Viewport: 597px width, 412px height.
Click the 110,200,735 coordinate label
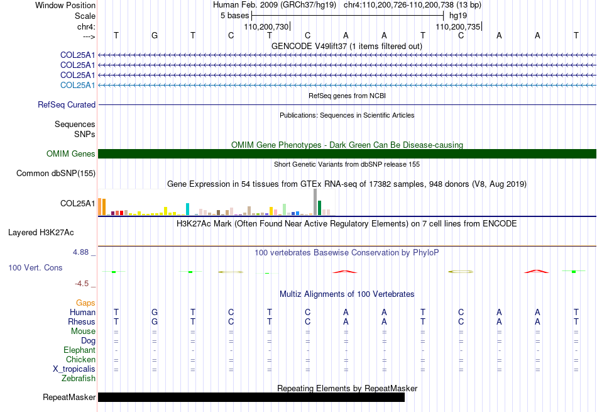(x=458, y=26)
